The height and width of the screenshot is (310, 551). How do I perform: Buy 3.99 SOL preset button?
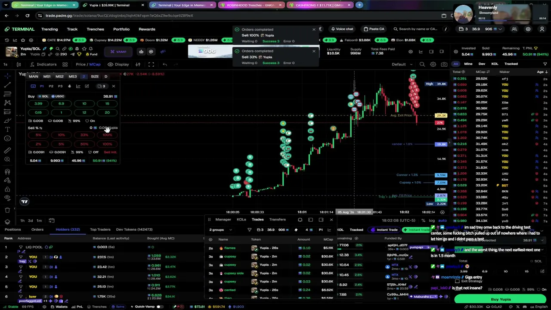pos(38,104)
